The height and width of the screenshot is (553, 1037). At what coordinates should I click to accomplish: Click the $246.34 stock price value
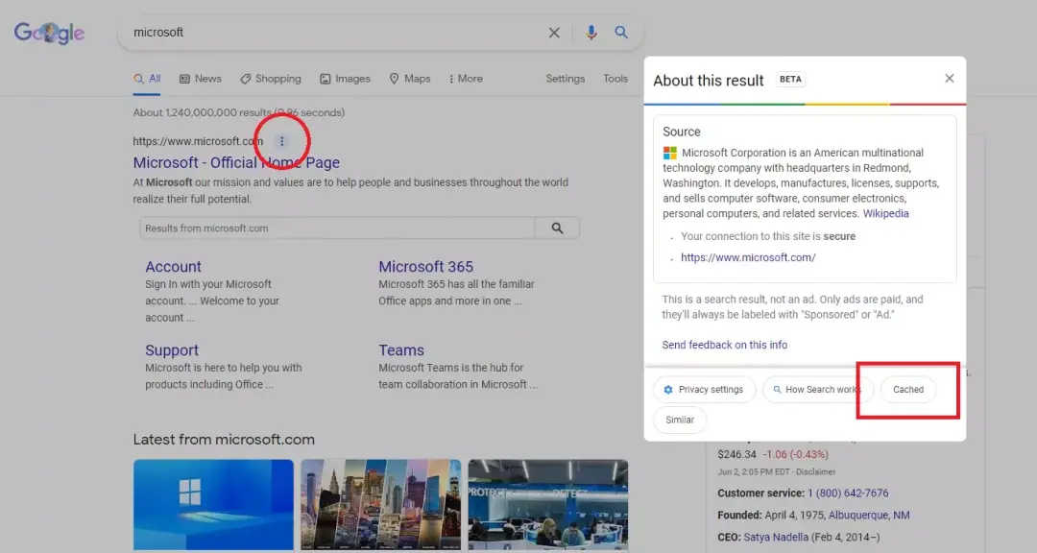[736, 454]
